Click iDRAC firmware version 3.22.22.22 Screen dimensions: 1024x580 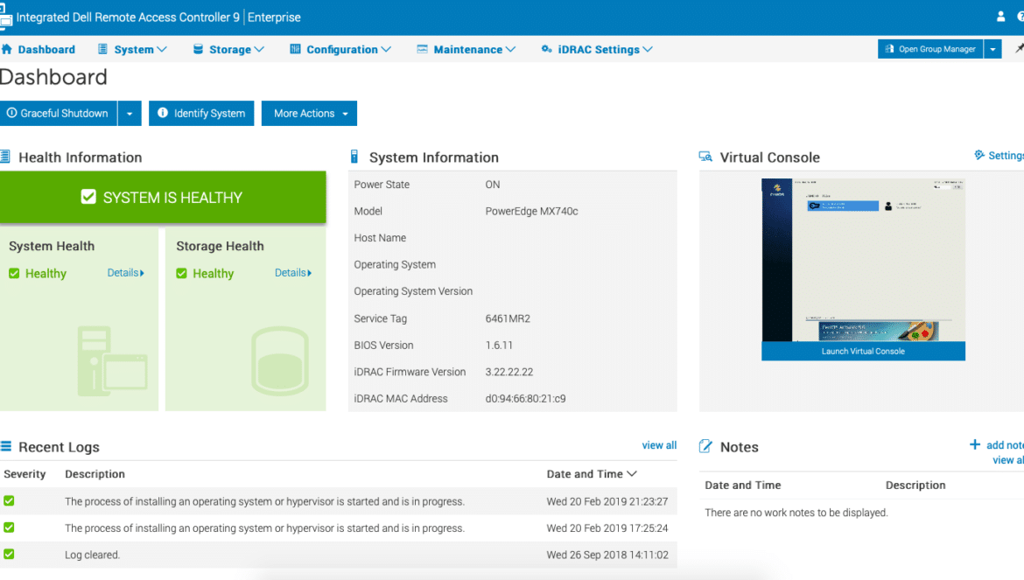(508, 372)
